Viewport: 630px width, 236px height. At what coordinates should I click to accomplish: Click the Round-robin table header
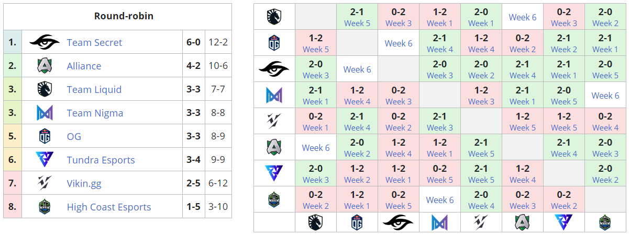124,16
